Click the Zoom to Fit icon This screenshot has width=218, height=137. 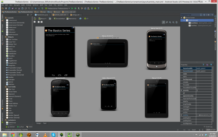tap(163, 22)
